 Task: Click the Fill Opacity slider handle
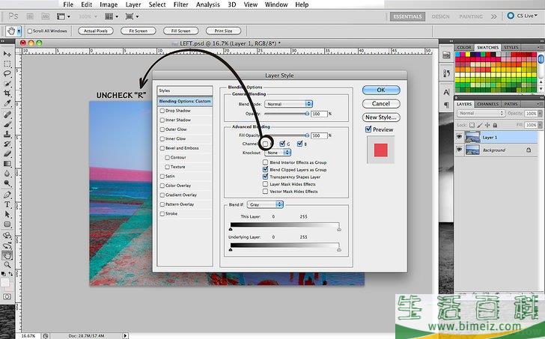click(307, 135)
